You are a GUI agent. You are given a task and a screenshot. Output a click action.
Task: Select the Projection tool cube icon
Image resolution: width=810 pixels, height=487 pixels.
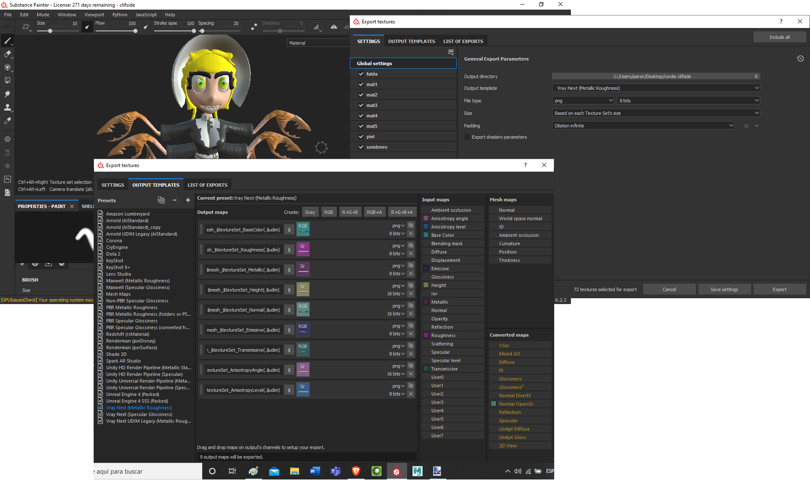pyautogui.click(x=8, y=67)
